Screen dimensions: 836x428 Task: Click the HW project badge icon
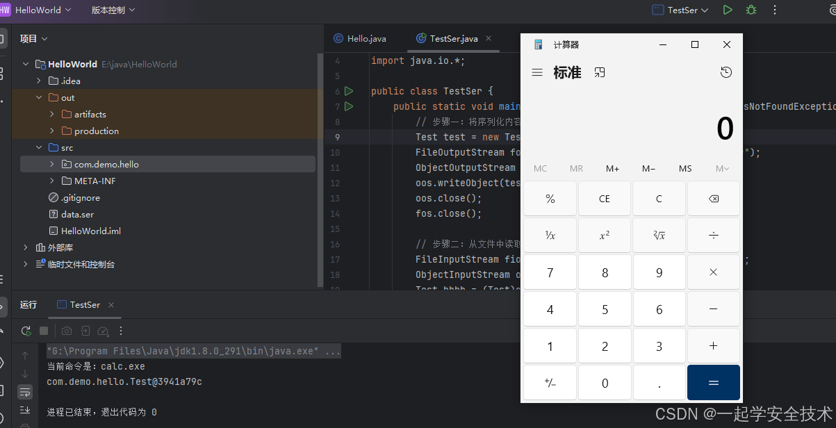pyautogui.click(x=6, y=10)
